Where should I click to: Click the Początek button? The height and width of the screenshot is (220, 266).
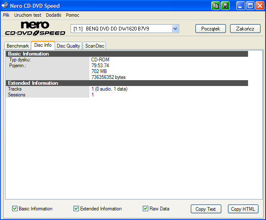coord(210,29)
